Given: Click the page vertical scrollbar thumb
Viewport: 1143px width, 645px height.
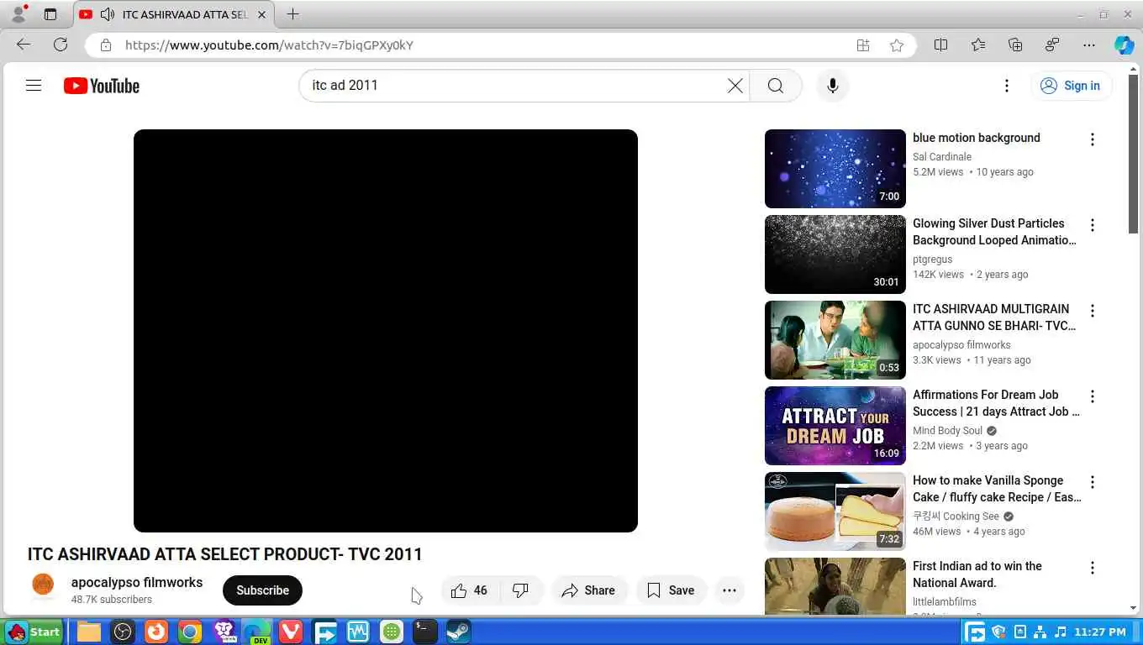Looking at the screenshot, I should tap(1133, 155).
